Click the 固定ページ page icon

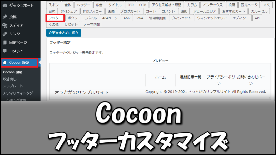(x=4, y=42)
